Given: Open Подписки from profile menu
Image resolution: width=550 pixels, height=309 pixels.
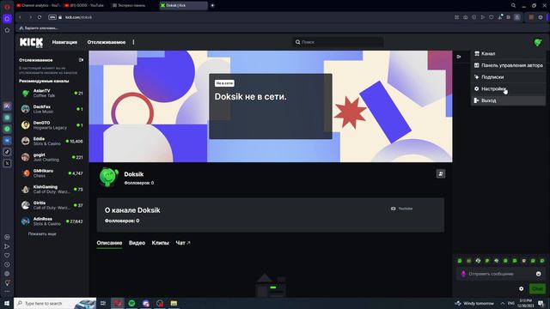Looking at the screenshot, I should tap(508, 77).
